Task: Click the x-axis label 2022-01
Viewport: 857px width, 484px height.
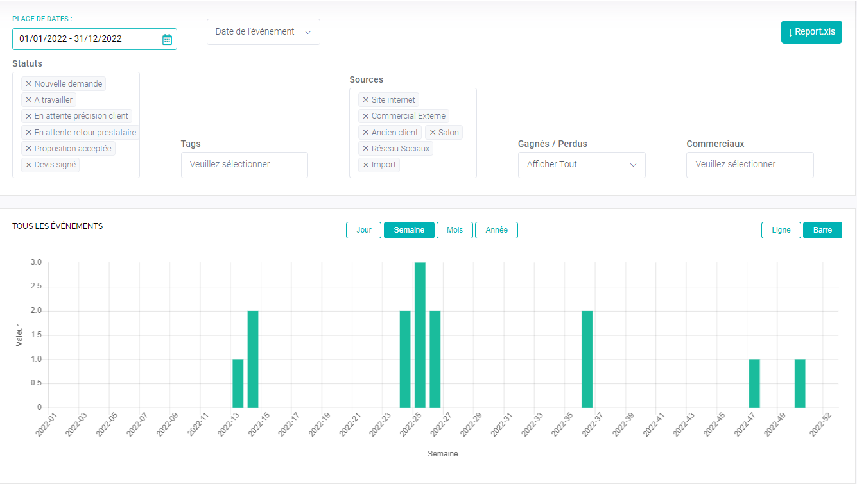Action: pos(48,424)
